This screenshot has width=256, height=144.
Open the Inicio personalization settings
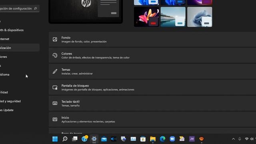pyautogui.click(x=152, y=119)
